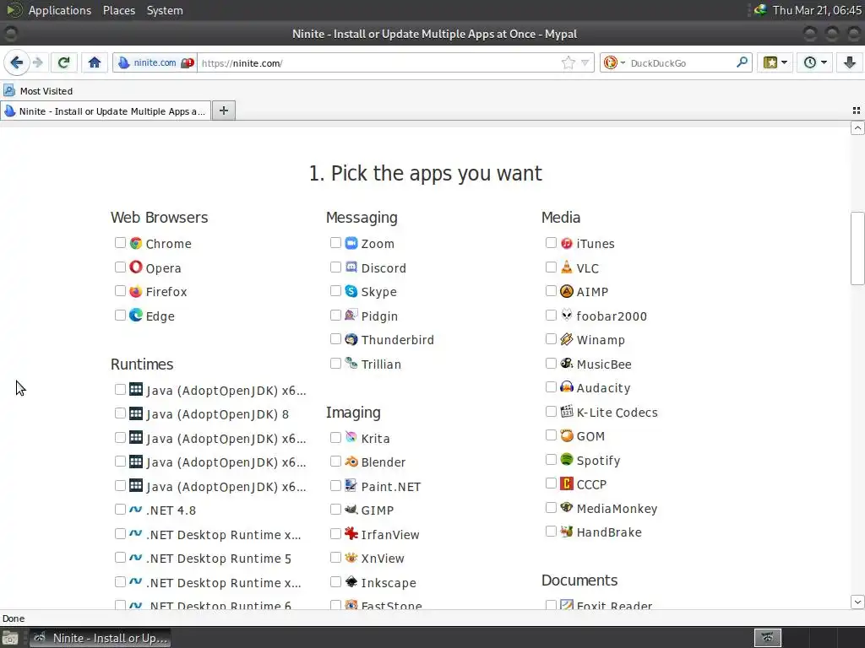This screenshot has width=865, height=648.
Task: Reload the page with the refresh icon
Action: (x=63, y=62)
